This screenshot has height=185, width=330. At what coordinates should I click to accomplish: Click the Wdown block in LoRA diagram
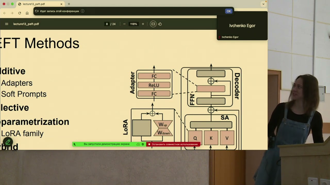(x=163, y=133)
